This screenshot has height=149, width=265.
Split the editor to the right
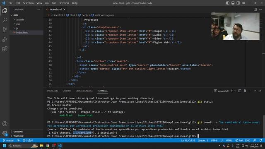click(x=255, y=10)
